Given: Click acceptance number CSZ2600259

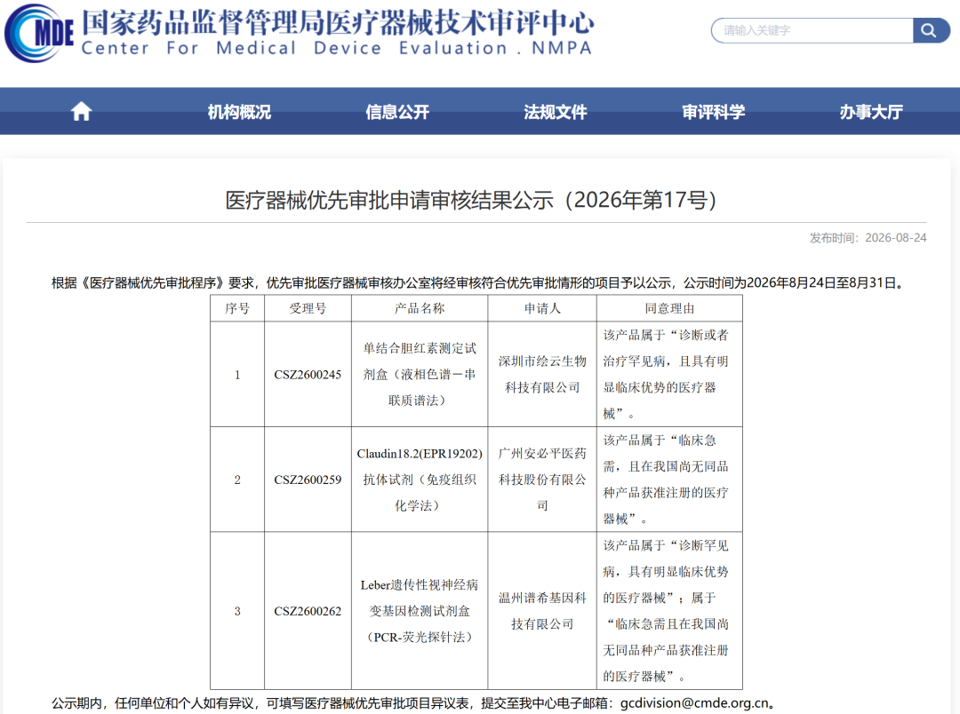Looking at the screenshot, I should point(308,480).
